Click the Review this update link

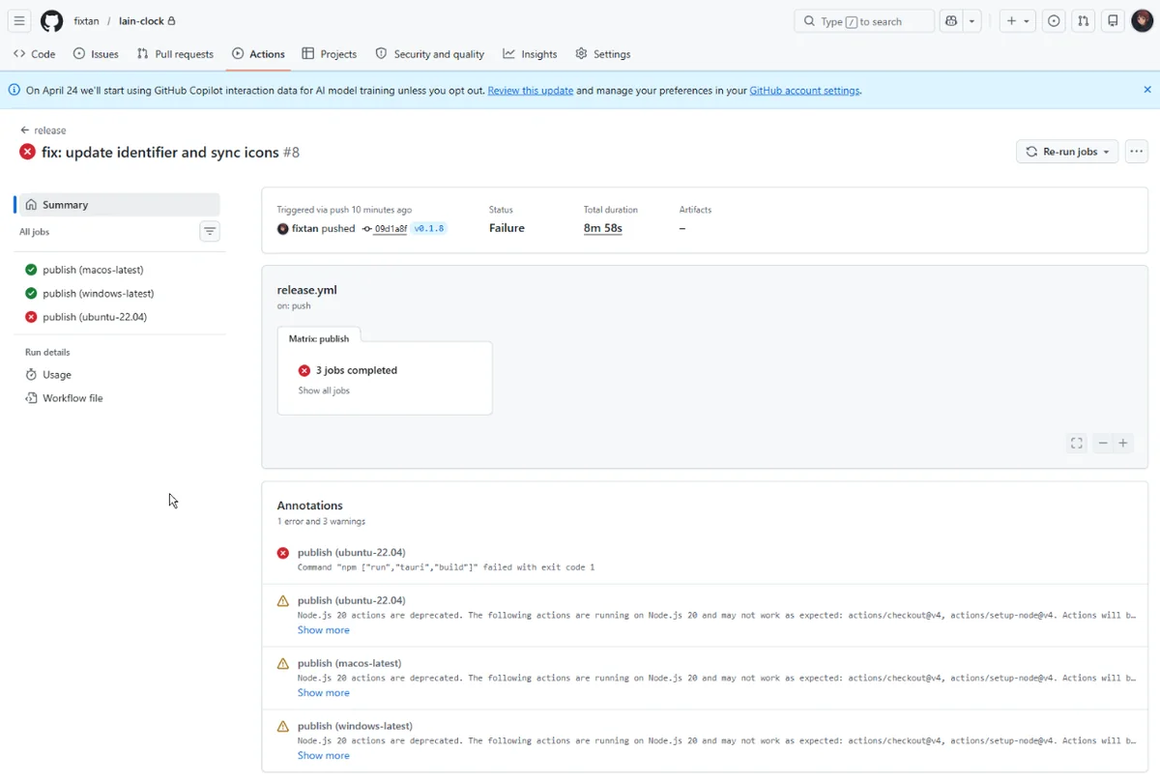tap(531, 91)
